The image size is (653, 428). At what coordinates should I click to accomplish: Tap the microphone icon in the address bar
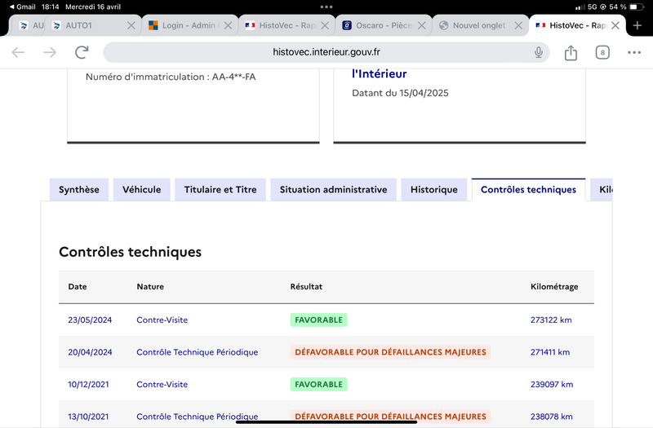539,52
